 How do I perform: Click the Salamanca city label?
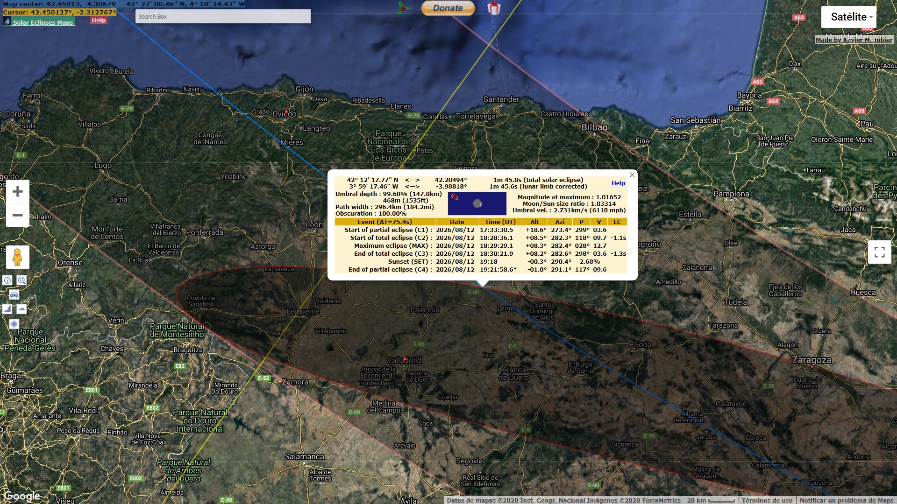point(304,456)
